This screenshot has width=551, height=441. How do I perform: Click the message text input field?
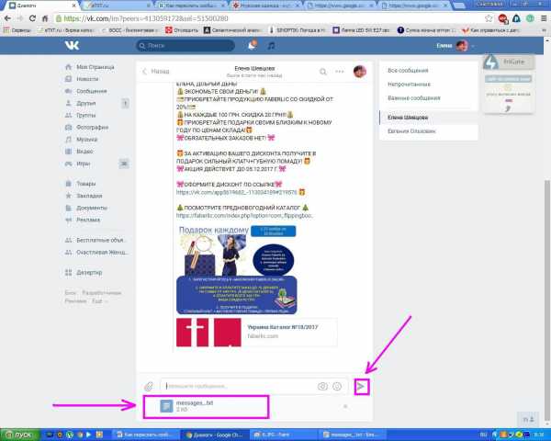tap(239, 386)
